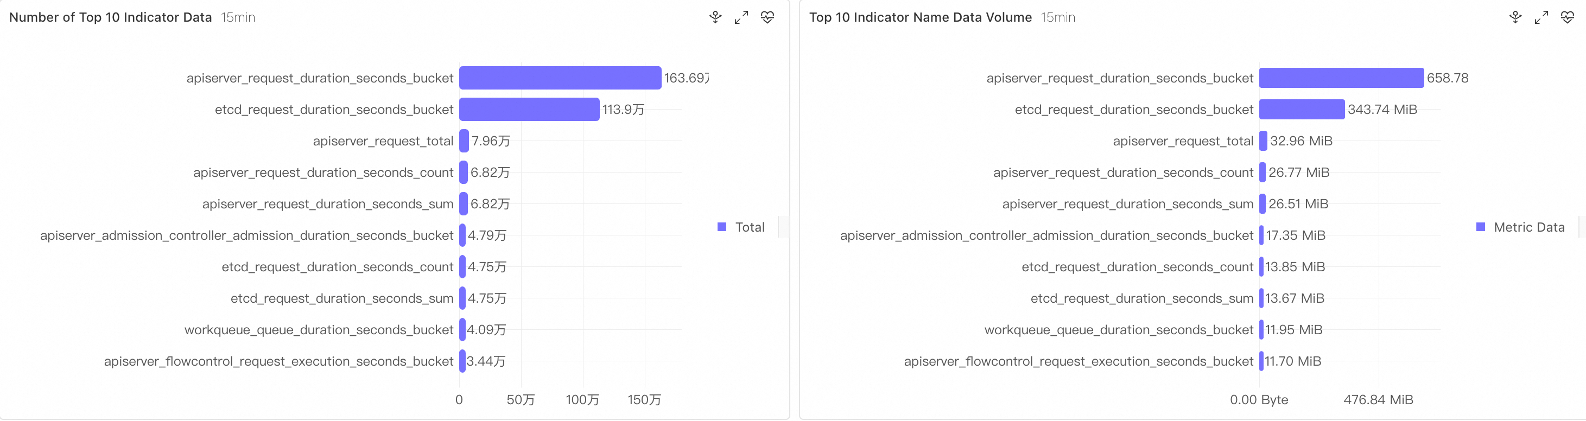Viewport: 1586px width, 421px height.
Task: Click Number of Top 10 Indicator Data title
Action: [x=111, y=17]
